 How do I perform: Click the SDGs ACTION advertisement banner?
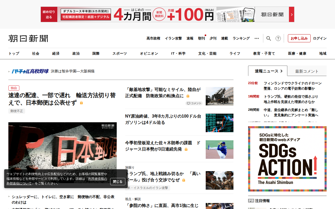click(x=287, y=159)
